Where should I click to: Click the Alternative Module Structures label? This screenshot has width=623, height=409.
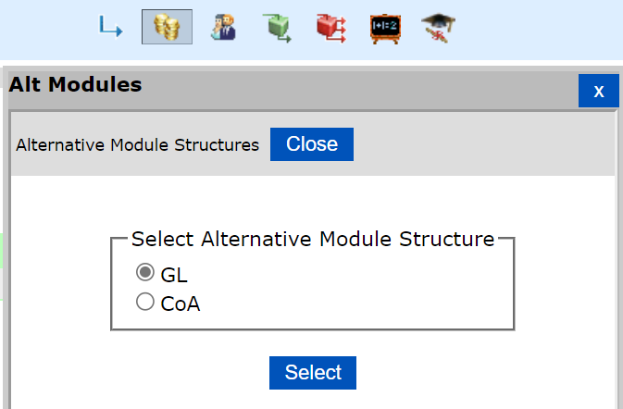138,145
